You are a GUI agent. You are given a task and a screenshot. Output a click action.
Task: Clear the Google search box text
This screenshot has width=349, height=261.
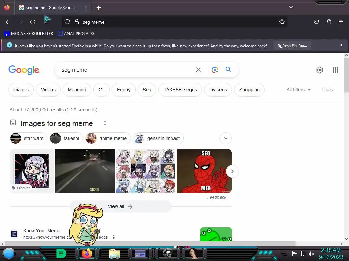click(x=198, y=70)
